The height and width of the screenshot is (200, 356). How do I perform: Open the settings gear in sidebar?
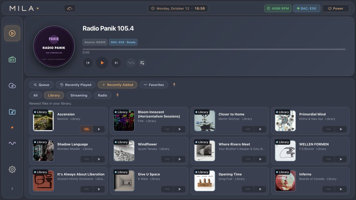coord(12,169)
